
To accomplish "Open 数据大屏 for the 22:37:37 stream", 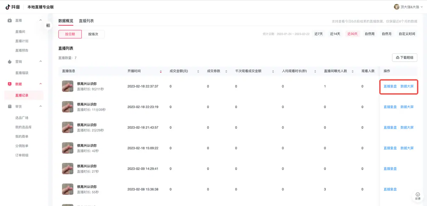I will point(407,86).
